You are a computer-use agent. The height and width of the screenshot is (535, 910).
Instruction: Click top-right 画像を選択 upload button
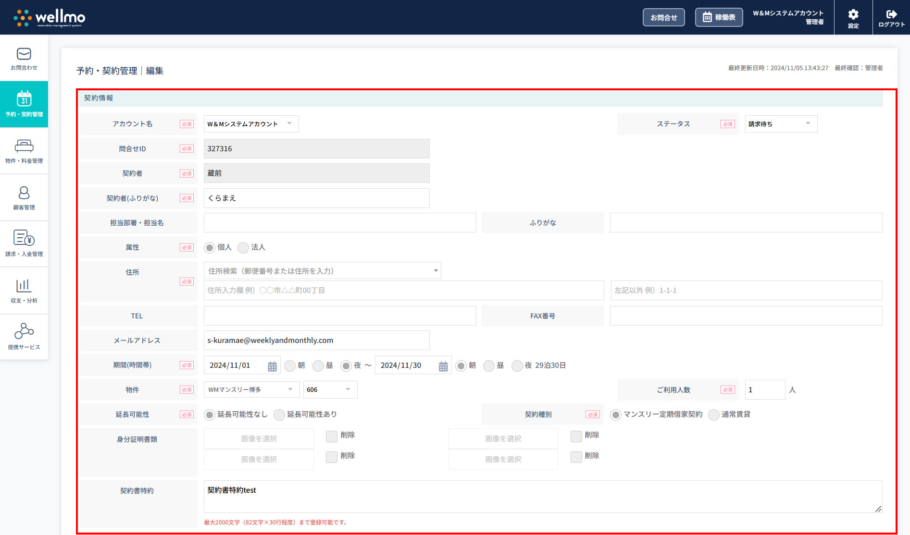point(503,439)
